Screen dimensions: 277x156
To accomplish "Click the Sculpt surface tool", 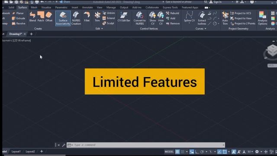I will [108, 23].
